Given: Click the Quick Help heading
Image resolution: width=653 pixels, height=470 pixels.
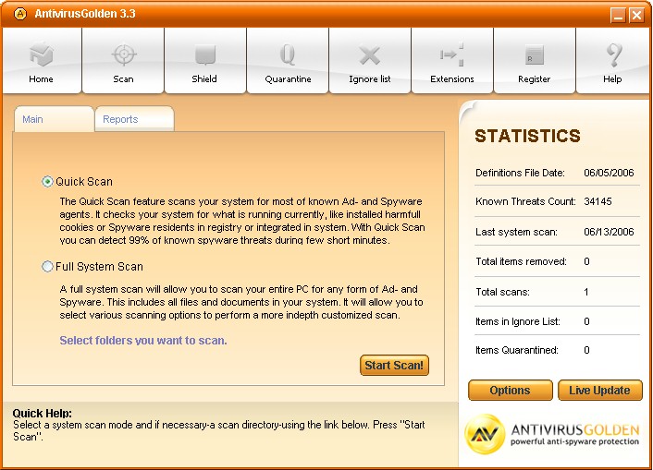Looking at the screenshot, I should click(x=42, y=413).
